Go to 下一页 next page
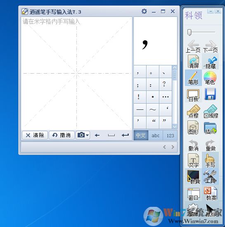225x227 pixels. pyautogui.click(x=210, y=46)
